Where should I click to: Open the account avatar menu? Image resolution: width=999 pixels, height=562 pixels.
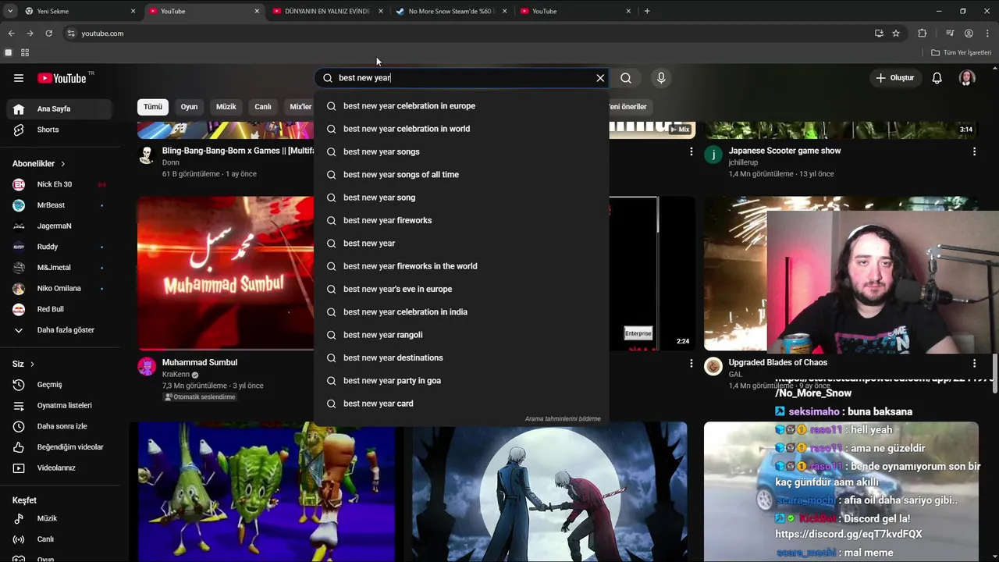(967, 78)
